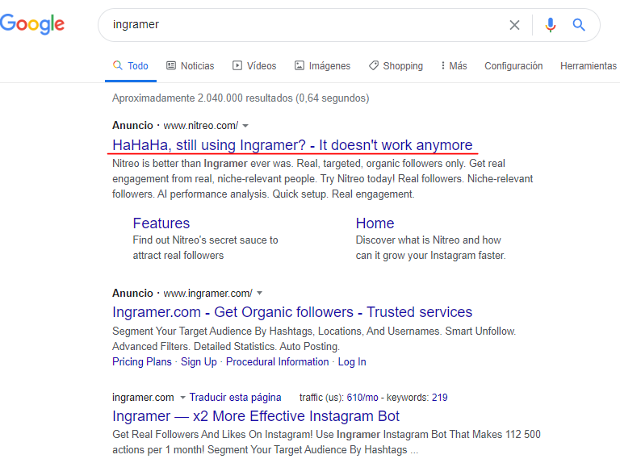This screenshot has height=463, width=620.
Task: Open Configuración settings
Action: (x=513, y=66)
